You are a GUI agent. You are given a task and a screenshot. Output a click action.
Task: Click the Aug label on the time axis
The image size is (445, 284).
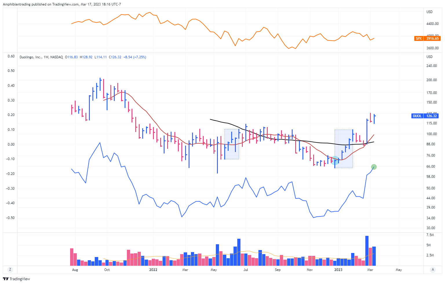point(75,270)
